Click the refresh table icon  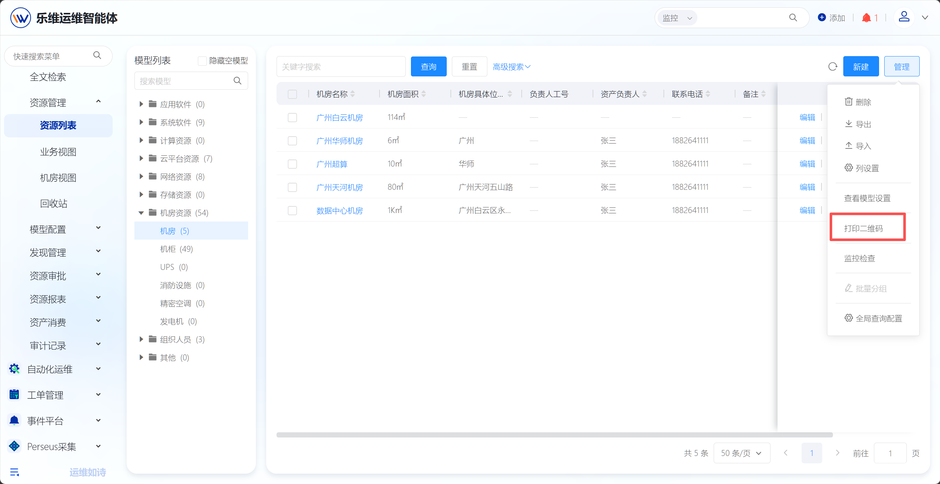[x=833, y=67]
